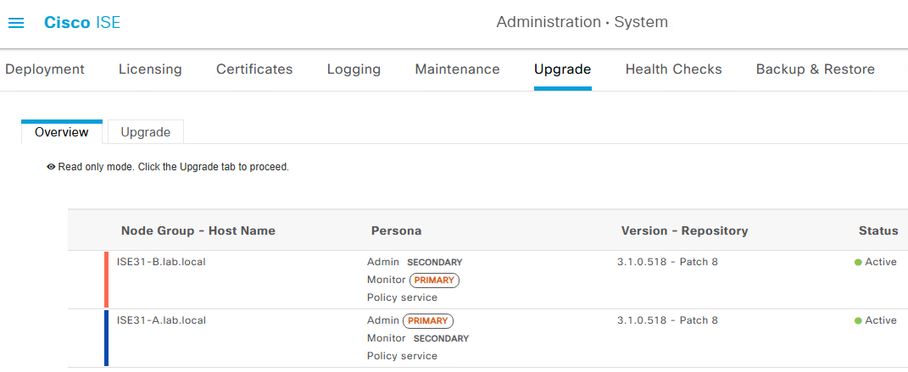Screen dimensions: 908x372
Task: Click green Active status dot for ISE31-B
Action: [858, 262]
